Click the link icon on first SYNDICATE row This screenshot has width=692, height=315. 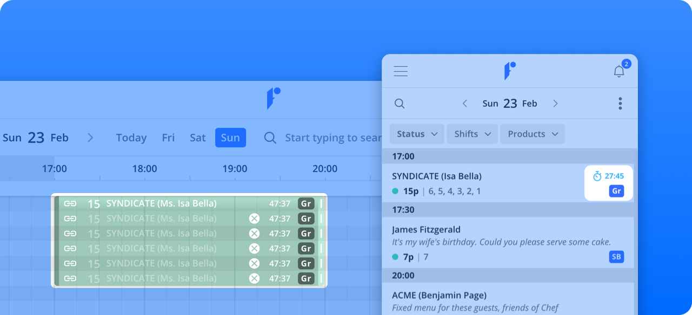coord(70,203)
